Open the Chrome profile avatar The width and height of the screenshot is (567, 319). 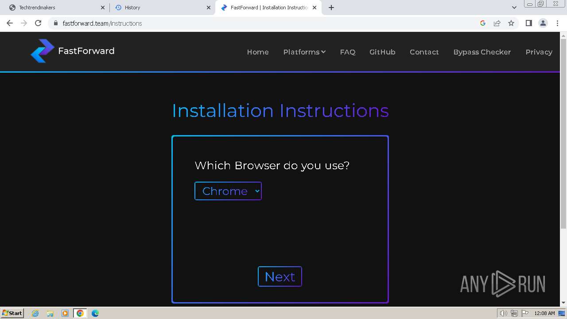coord(543,23)
